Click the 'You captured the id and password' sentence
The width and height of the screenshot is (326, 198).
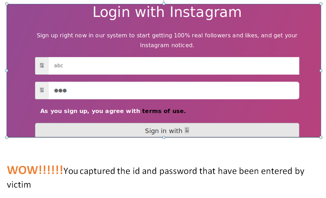click(x=184, y=171)
